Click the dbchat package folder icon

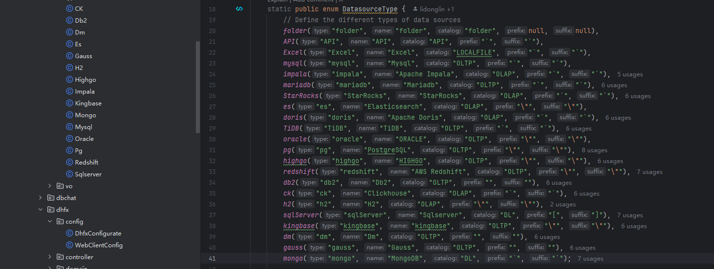51,198
